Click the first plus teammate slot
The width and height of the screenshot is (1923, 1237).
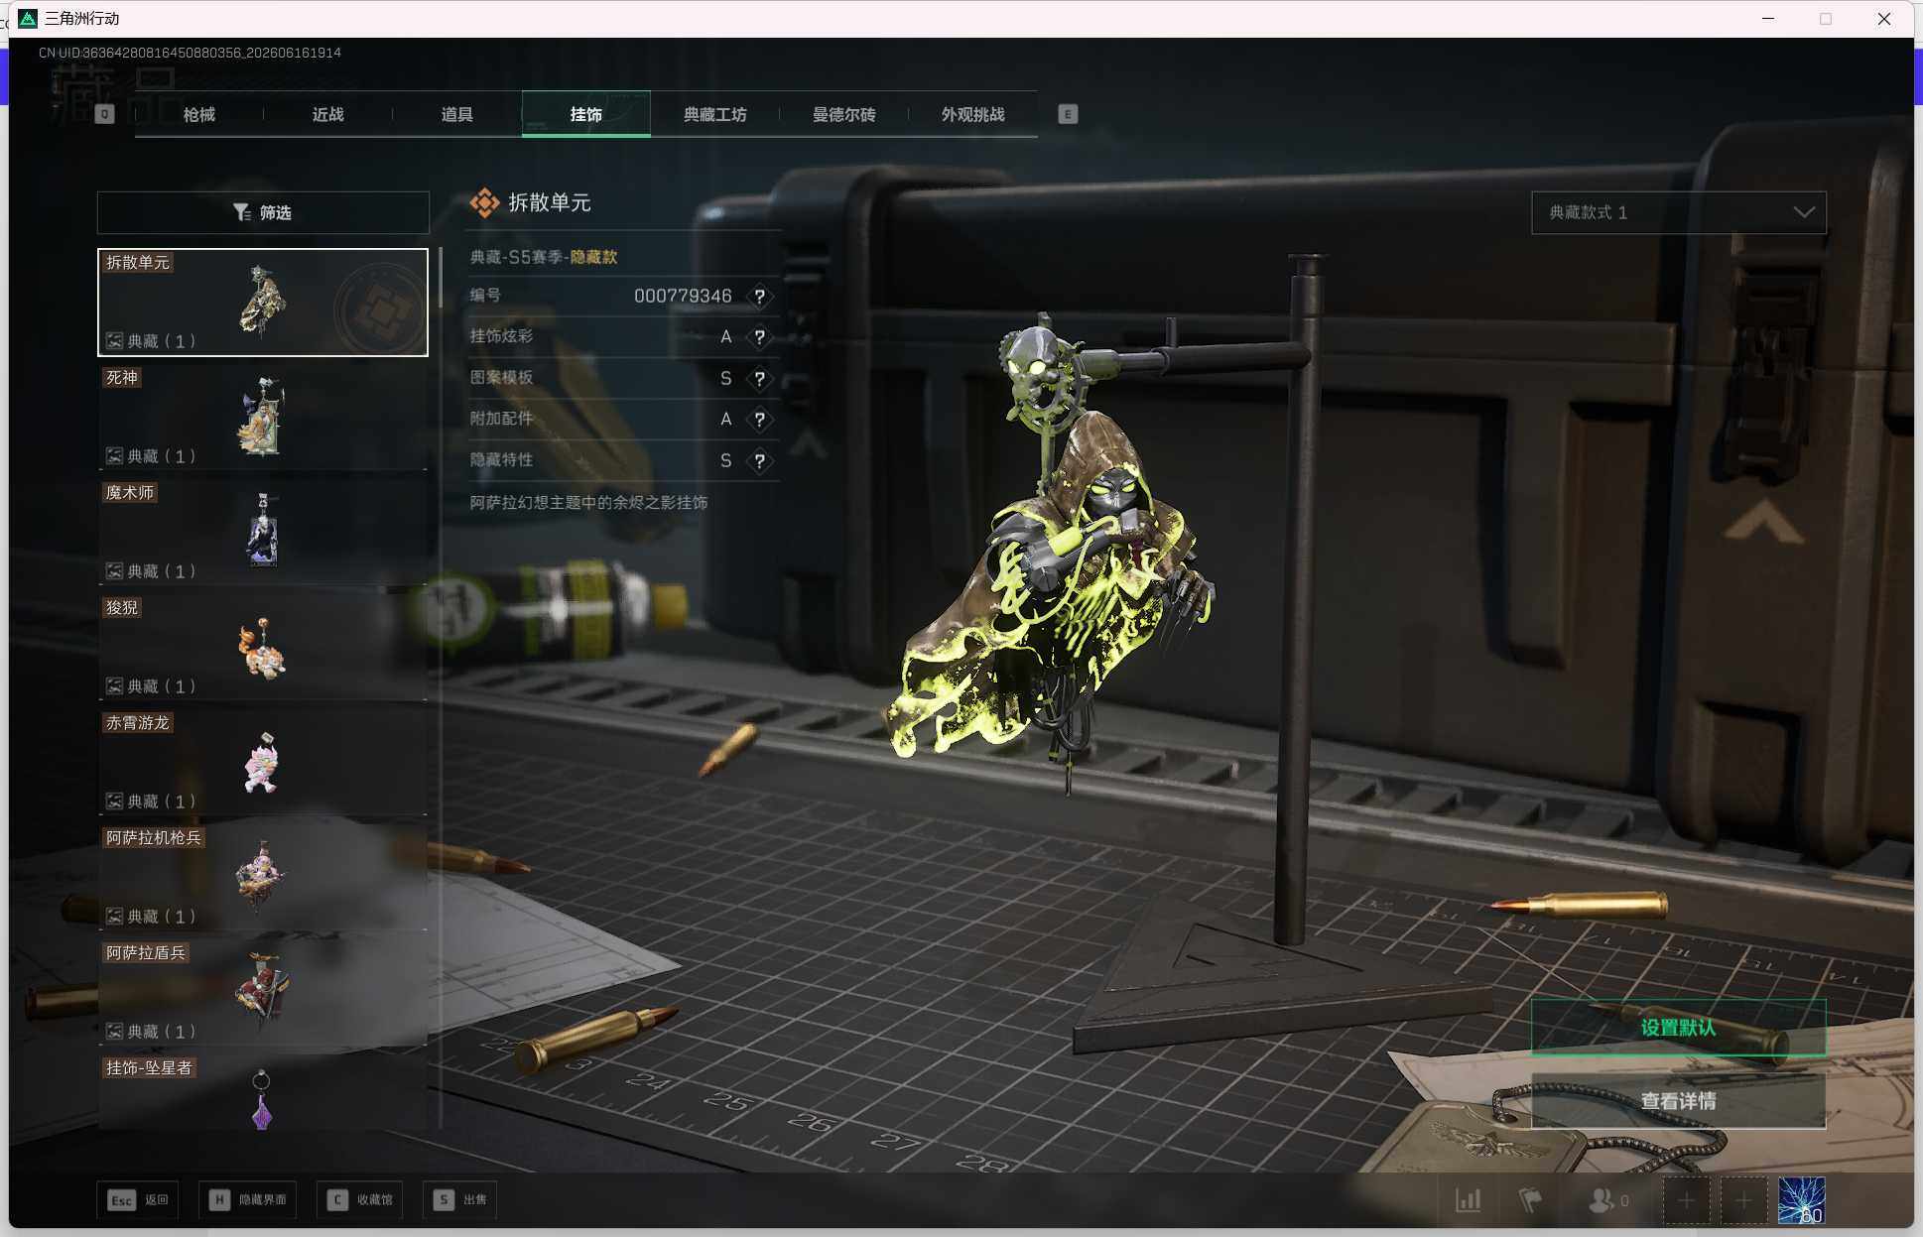[x=1687, y=1200]
